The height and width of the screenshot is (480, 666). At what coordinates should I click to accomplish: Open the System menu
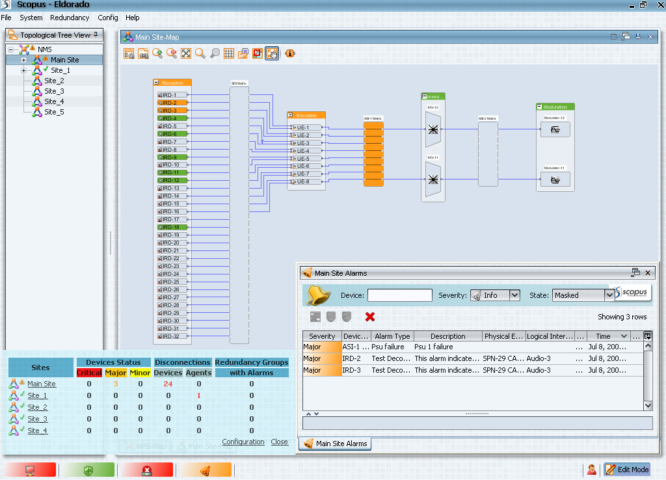[x=31, y=18]
